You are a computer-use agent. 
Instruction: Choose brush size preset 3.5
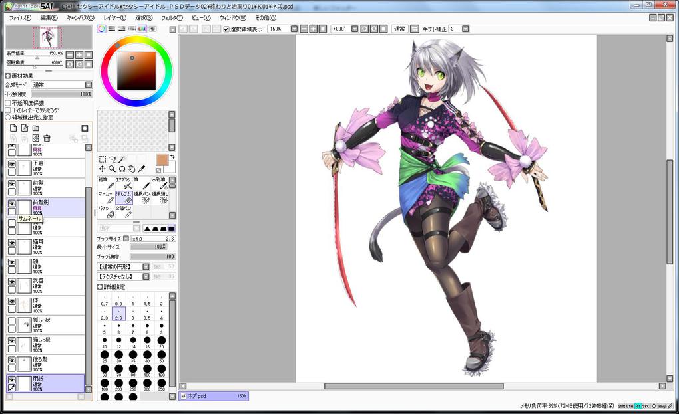147,315
